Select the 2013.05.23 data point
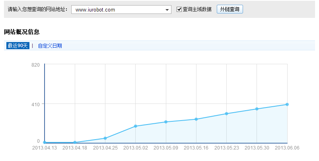The image size is (319, 161). (x=226, y=113)
